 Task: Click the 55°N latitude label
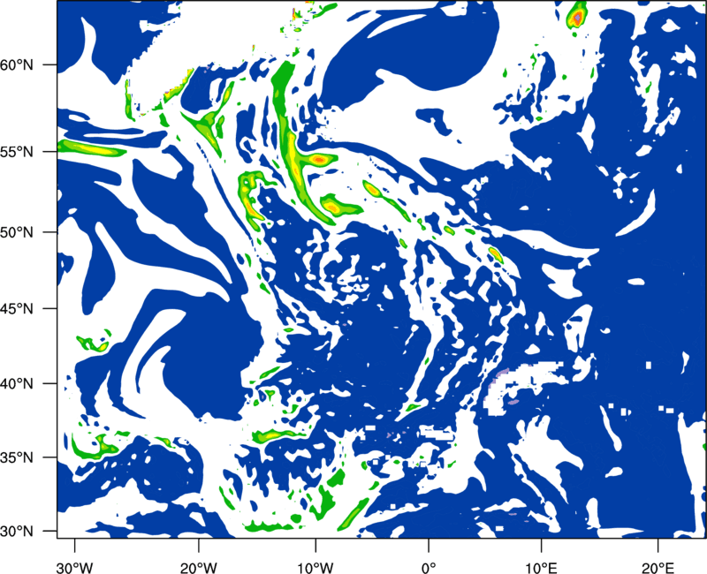pos(17,152)
